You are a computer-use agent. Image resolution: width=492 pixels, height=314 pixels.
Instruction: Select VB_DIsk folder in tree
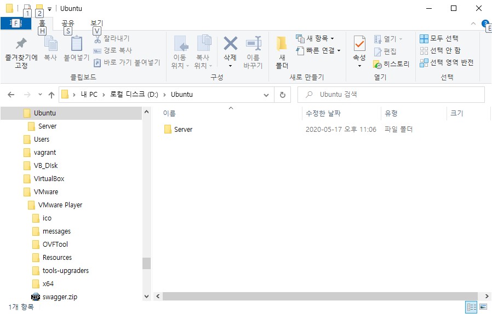(41, 165)
